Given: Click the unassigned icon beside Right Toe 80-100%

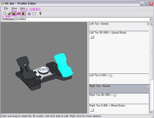Looking at the screenshot, I should (x=115, y=95).
